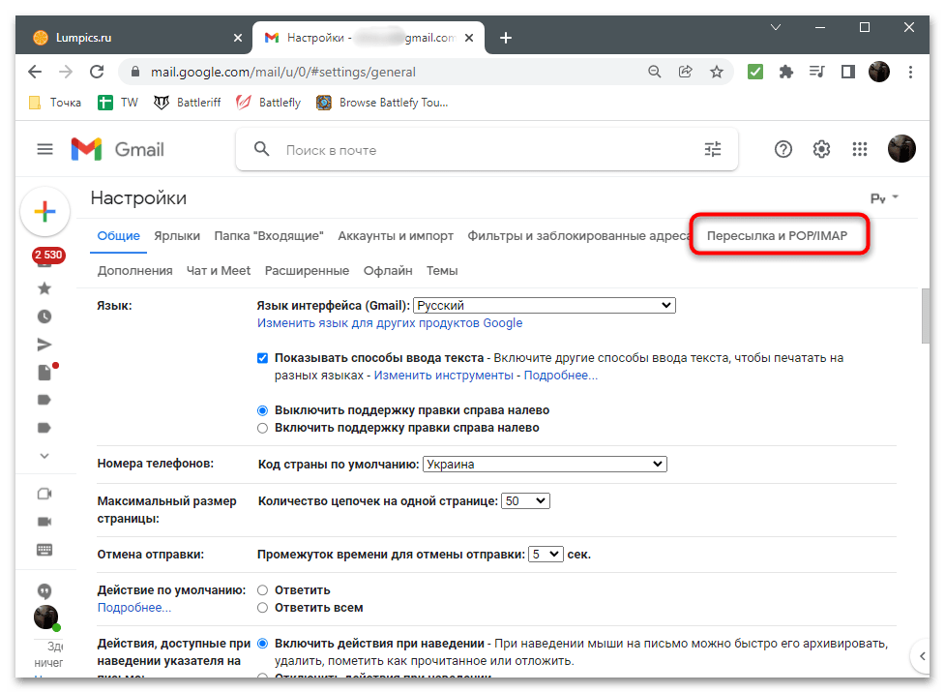Open search options via the filter icon

coord(713,149)
